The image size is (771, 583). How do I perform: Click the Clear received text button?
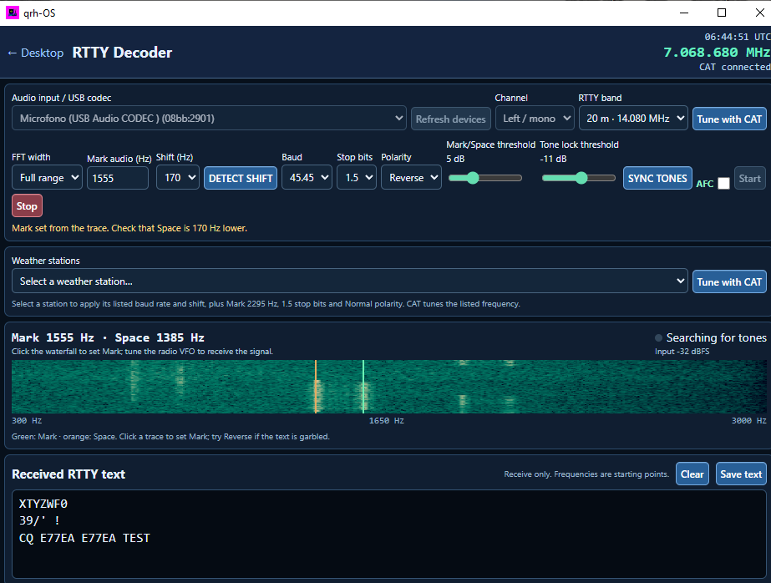pos(692,474)
